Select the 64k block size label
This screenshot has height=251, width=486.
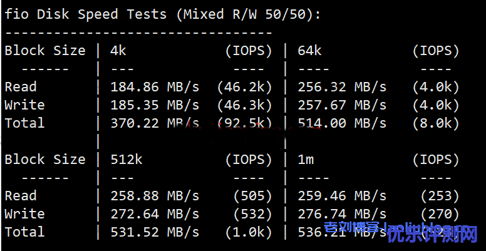click(x=309, y=51)
